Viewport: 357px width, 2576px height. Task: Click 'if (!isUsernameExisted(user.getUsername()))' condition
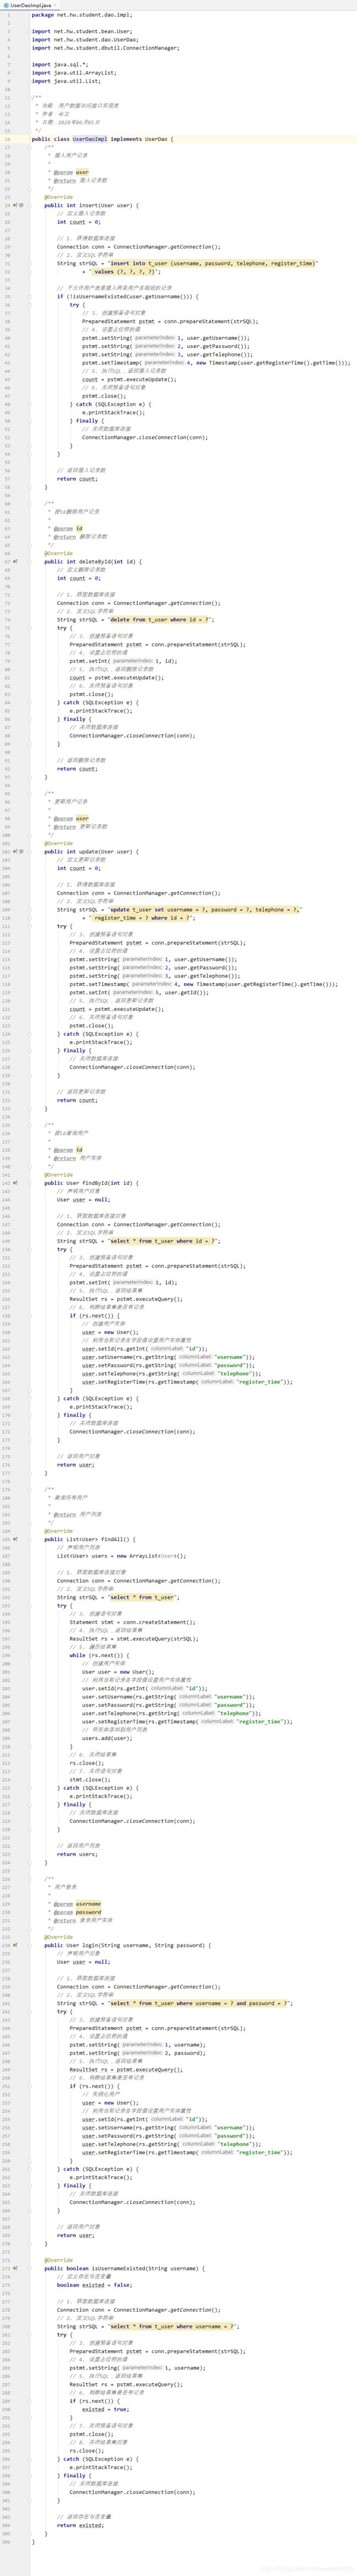click(127, 296)
